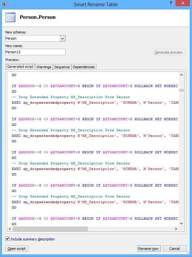Click the horizontal scrollbar right arrow
Viewport: 192px width, 257px height.
(176, 229)
